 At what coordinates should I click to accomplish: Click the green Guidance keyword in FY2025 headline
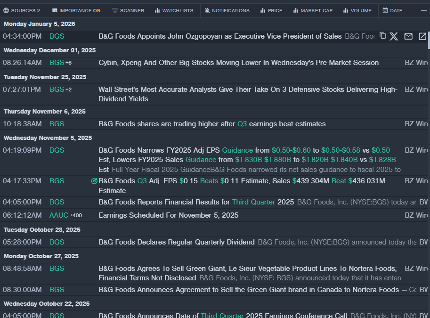pos(237,150)
